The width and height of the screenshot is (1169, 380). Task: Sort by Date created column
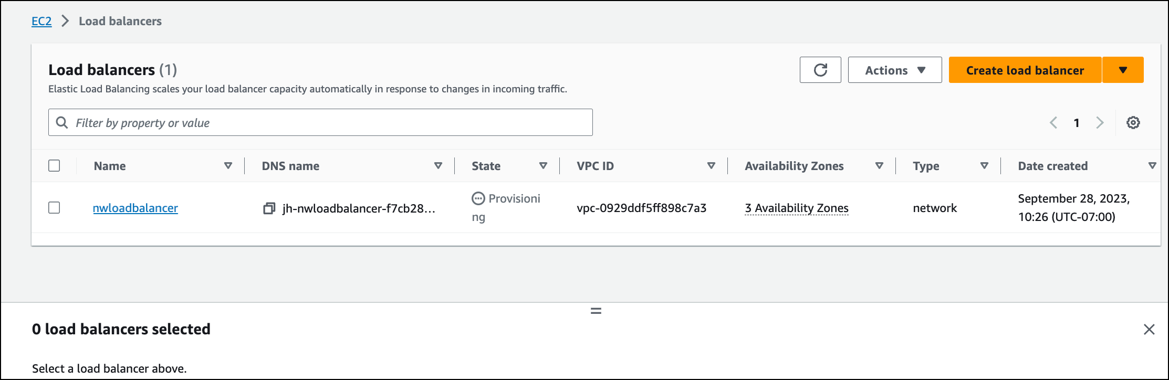[x=1152, y=165]
